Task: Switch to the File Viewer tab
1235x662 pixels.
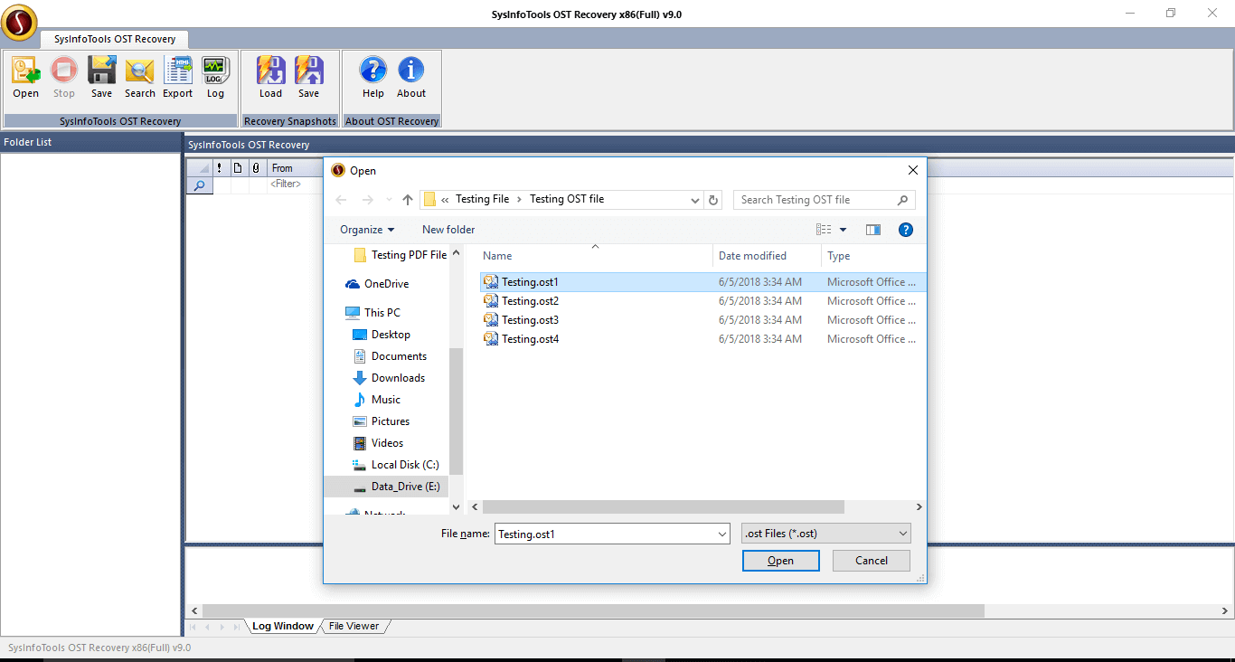Action: [x=354, y=626]
